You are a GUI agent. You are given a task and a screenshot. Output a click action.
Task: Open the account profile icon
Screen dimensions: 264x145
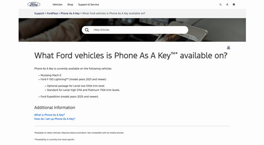pos(227,4)
